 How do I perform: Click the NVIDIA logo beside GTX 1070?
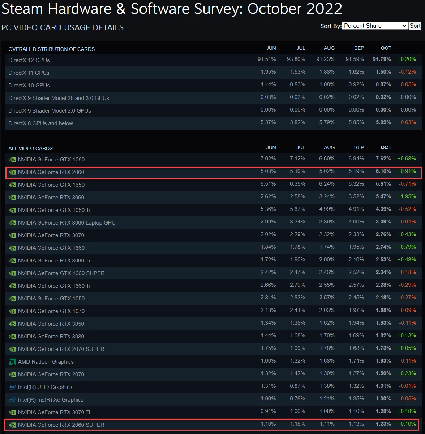click(12, 311)
